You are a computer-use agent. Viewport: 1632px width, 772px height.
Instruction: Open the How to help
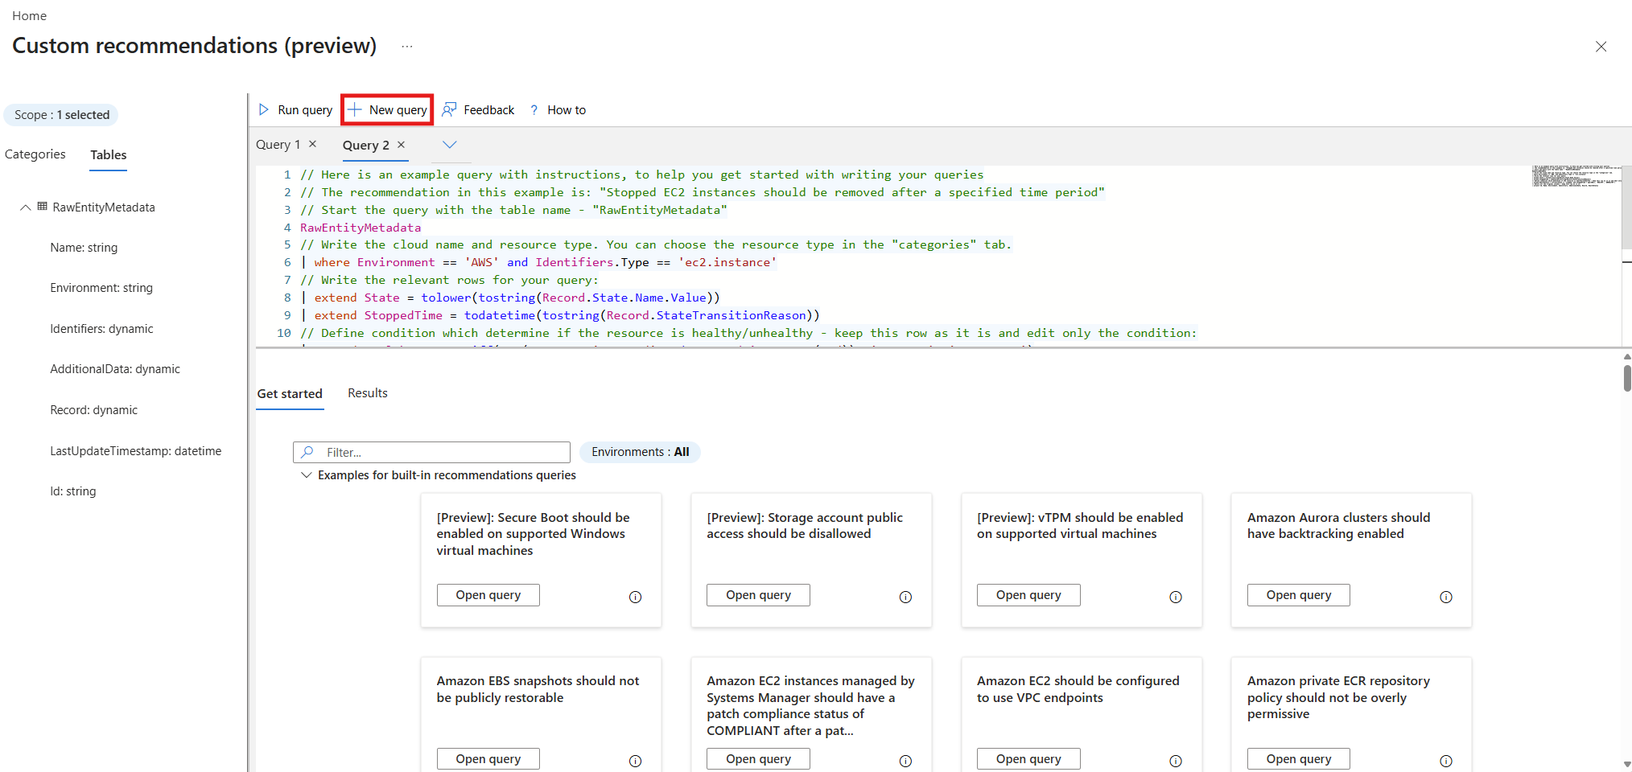[x=557, y=110]
